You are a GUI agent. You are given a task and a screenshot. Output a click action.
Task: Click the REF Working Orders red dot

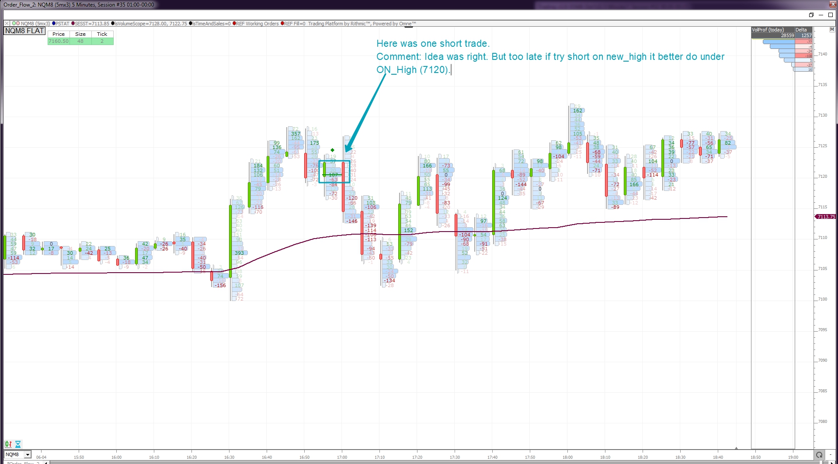coord(234,24)
